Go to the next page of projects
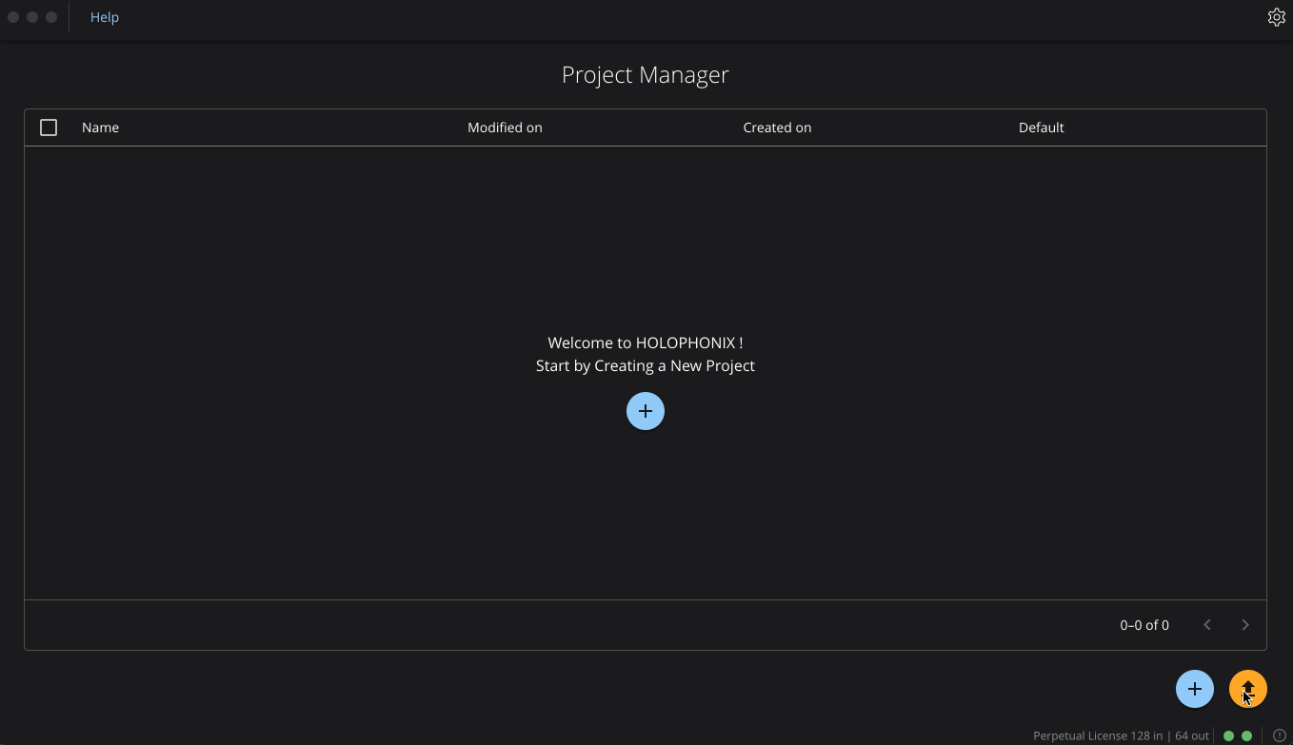Screen dimensions: 1293x745 (x=1245, y=625)
